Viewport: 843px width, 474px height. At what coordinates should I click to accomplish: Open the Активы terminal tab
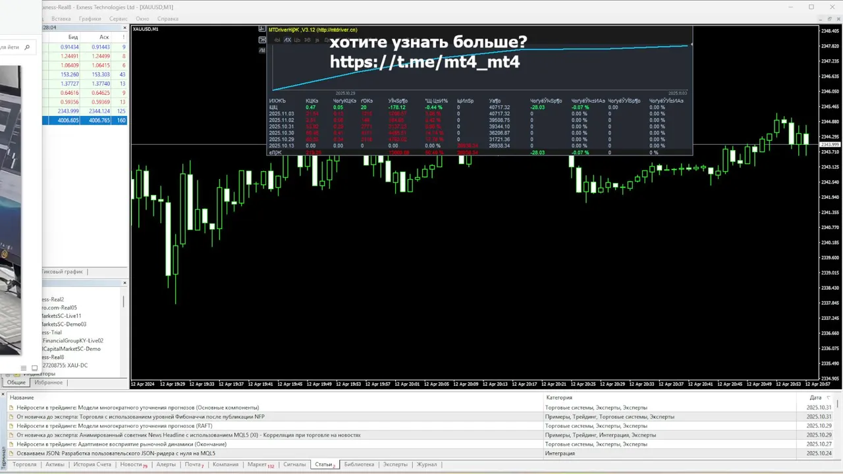coord(55,465)
